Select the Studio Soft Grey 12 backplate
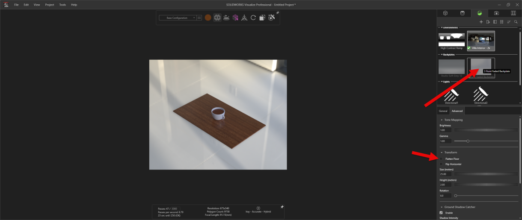522x220 pixels. (x=451, y=68)
